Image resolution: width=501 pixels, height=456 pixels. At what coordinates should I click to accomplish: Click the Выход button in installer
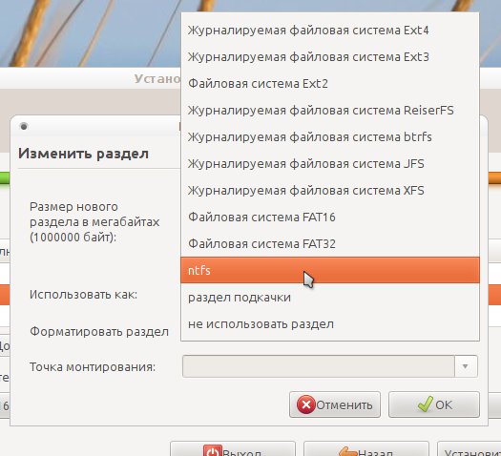233,449
